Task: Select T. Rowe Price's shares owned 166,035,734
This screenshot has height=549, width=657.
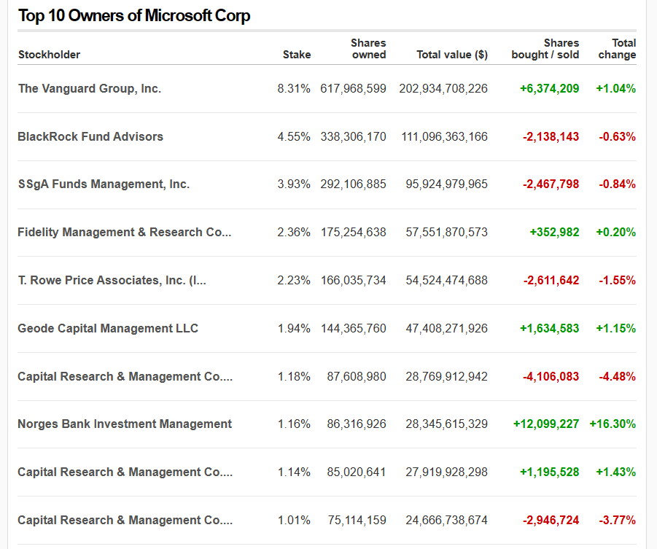Action: (353, 280)
